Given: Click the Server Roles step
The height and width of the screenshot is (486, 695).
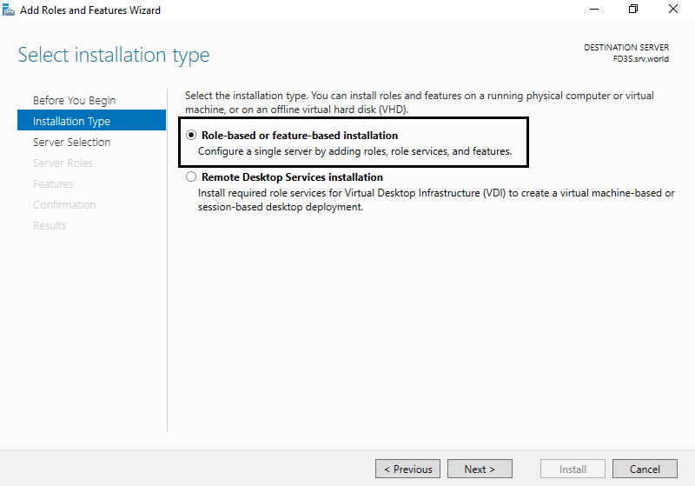Looking at the screenshot, I should pyautogui.click(x=63, y=163).
